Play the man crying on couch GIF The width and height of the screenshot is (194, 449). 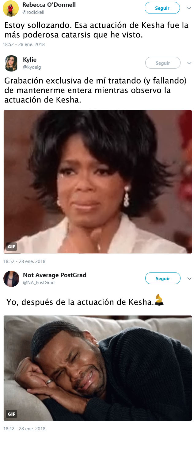tap(98, 368)
